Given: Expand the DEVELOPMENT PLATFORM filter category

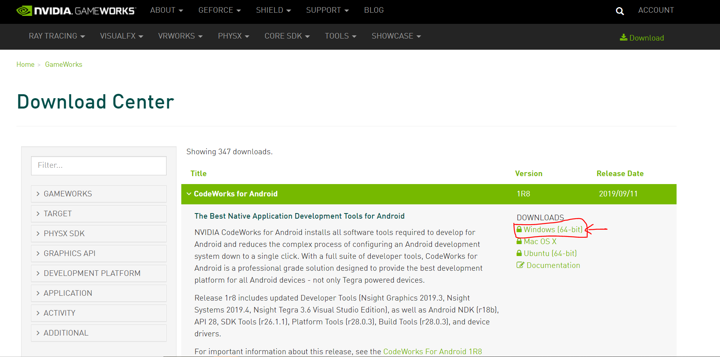Looking at the screenshot, I should [99, 274].
